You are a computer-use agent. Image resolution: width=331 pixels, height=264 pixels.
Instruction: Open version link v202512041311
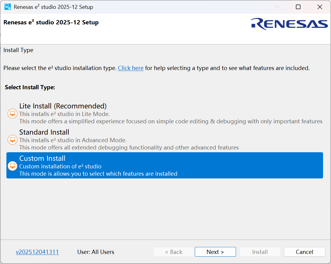37,252
